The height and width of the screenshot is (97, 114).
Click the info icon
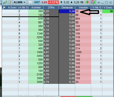tap(30, 2)
